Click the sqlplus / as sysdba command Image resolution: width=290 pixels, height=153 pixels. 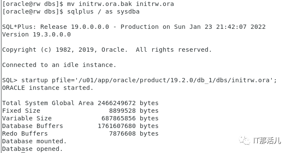coord(103,11)
